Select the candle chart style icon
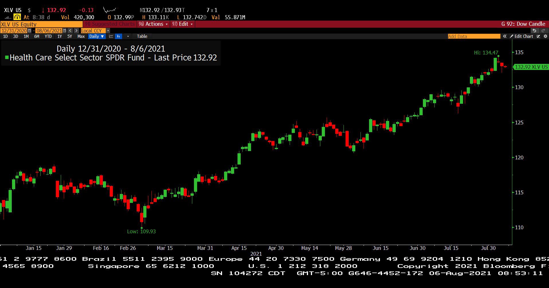549x288 pixels. pos(119,36)
